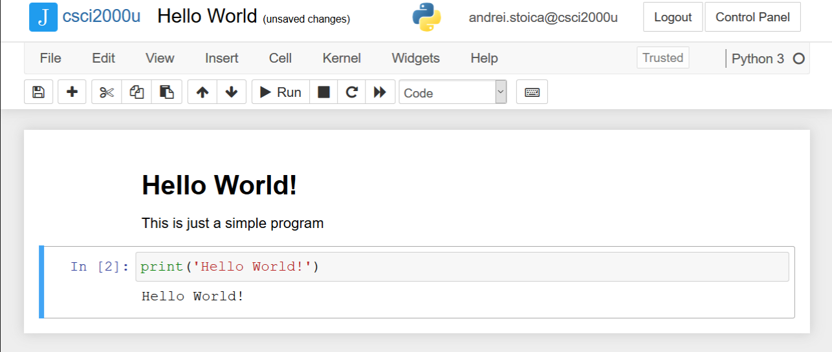832x352 pixels.
Task: Open the command palette keyboard icon
Action: click(x=532, y=92)
